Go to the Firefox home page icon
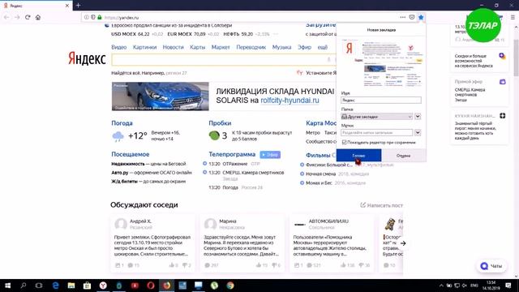Viewport: 519px width, 292px height. pos(38,17)
